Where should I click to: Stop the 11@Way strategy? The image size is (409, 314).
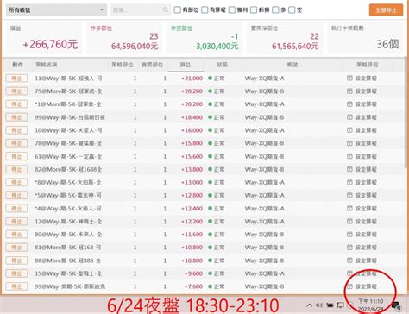(x=16, y=78)
